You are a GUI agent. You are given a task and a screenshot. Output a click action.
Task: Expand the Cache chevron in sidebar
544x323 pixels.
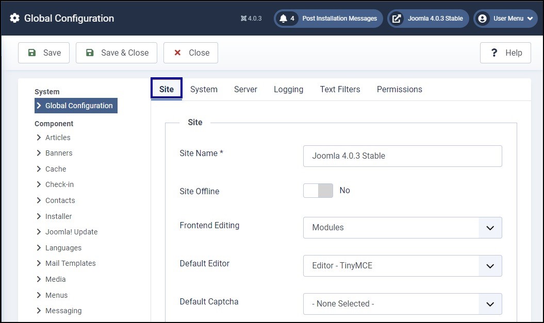pos(39,169)
